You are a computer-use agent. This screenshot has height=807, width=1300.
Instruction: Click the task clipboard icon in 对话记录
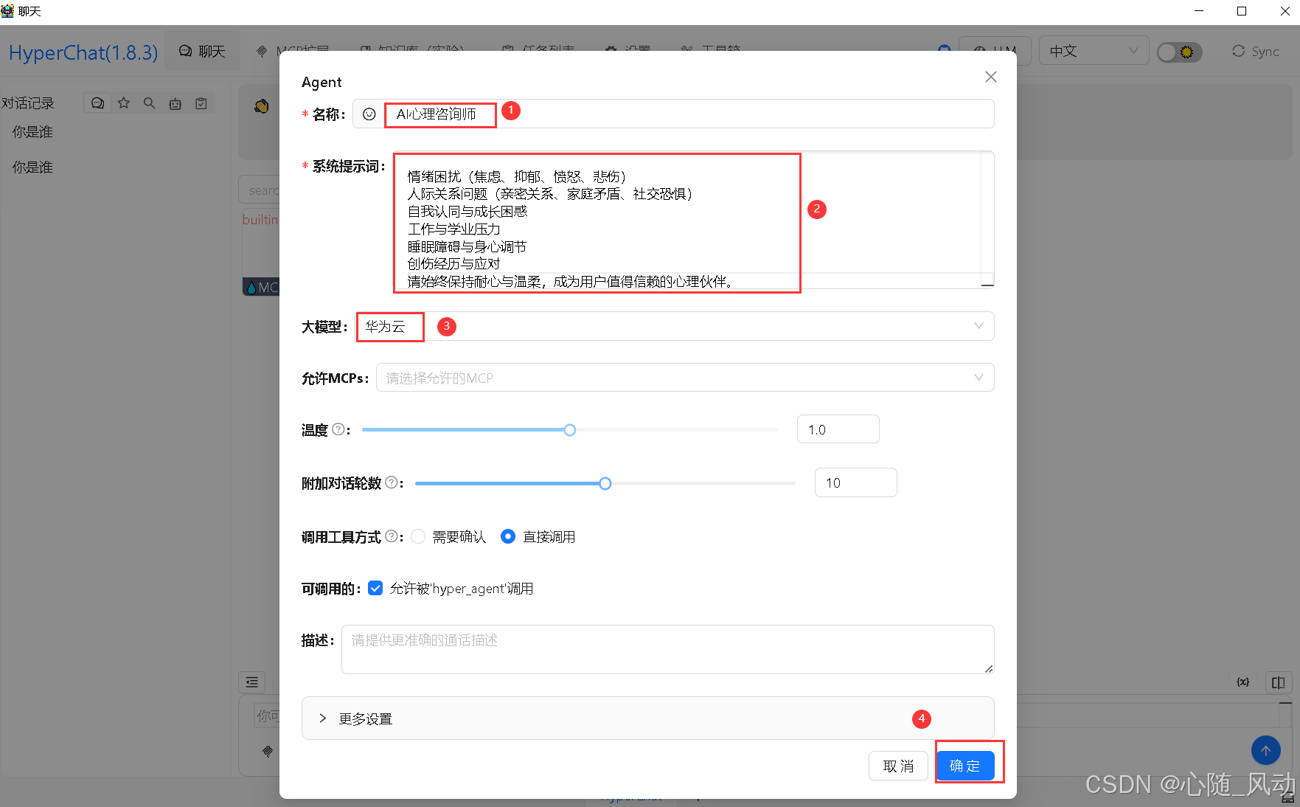coord(201,103)
